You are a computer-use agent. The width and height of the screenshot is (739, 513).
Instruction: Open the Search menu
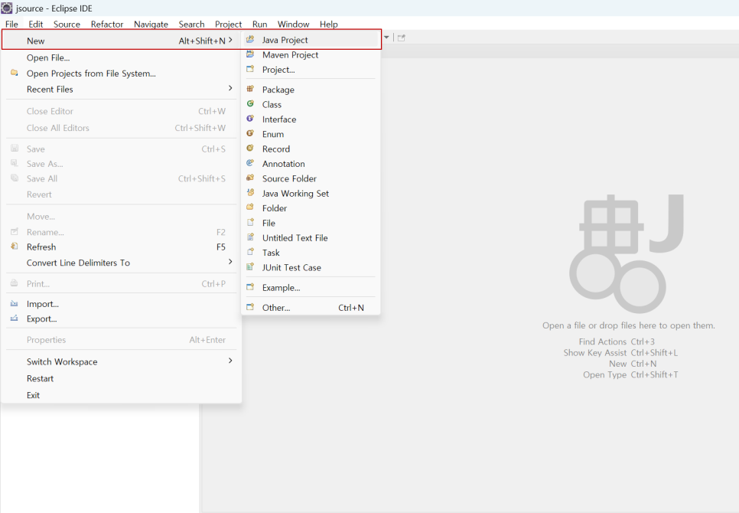click(x=191, y=24)
